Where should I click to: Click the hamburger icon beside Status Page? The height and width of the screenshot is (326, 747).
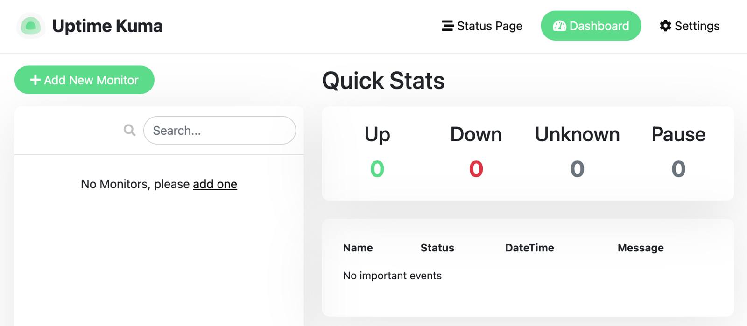click(447, 26)
